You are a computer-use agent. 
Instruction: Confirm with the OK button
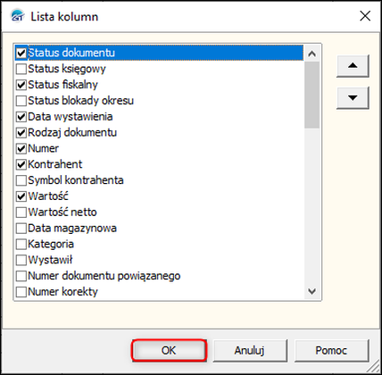(x=169, y=350)
